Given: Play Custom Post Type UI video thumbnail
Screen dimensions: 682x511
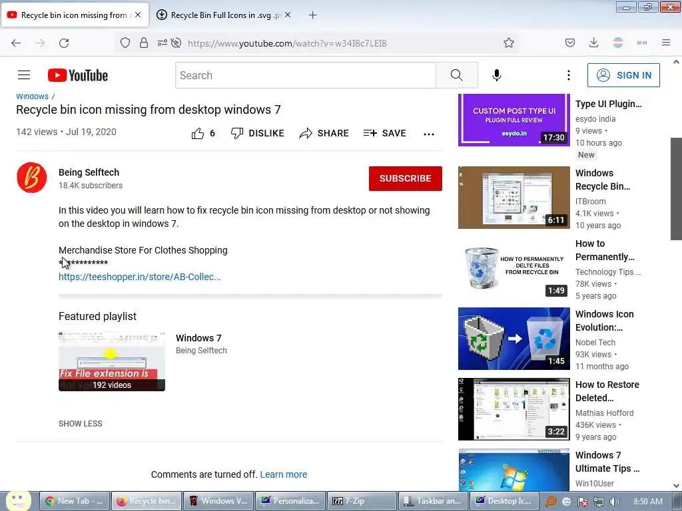Looking at the screenshot, I should [x=513, y=120].
